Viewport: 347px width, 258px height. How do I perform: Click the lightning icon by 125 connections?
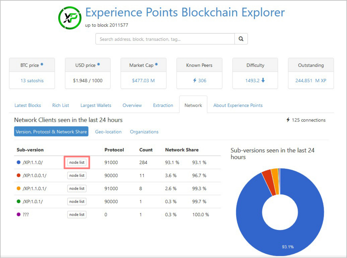coord(288,120)
